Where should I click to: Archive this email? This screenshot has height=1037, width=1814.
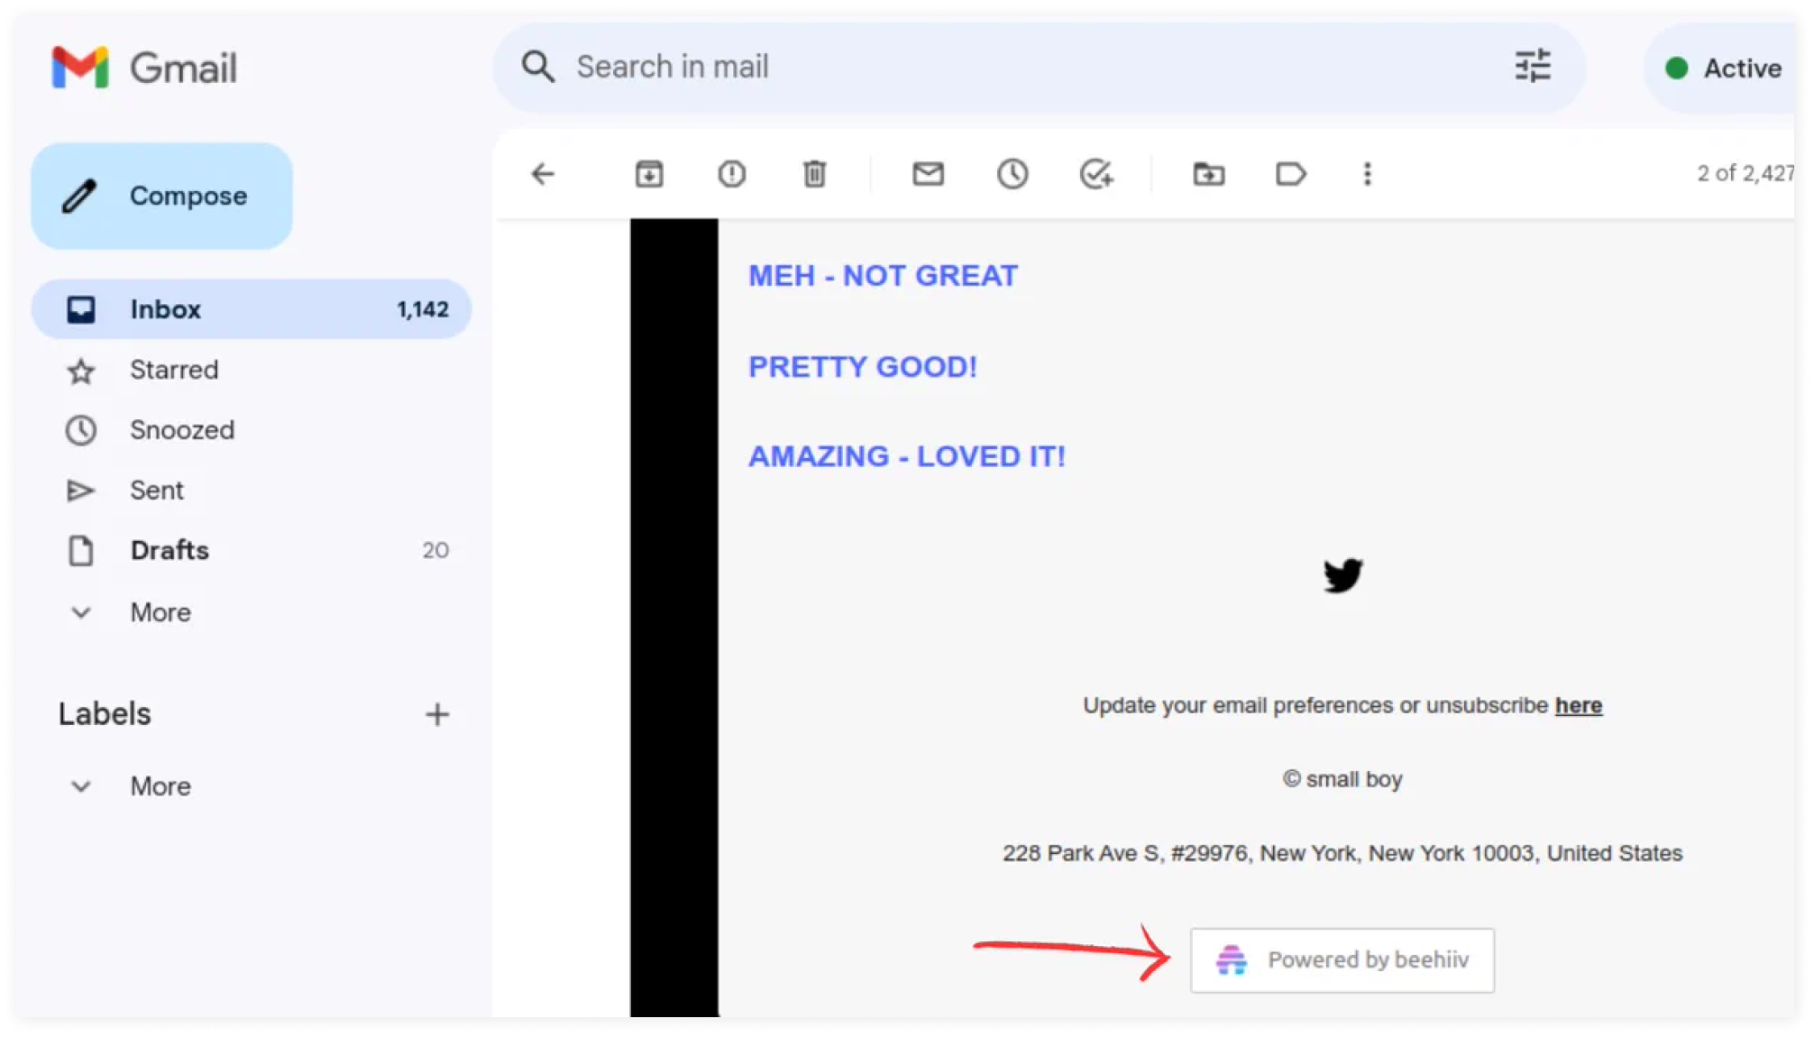coord(649,173)
